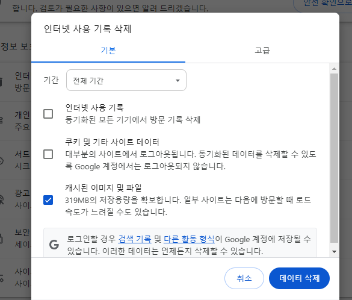The height and width of the screenshot is (300, 352).
Task: Click the 기간 label
Action: tap(51, 80)
